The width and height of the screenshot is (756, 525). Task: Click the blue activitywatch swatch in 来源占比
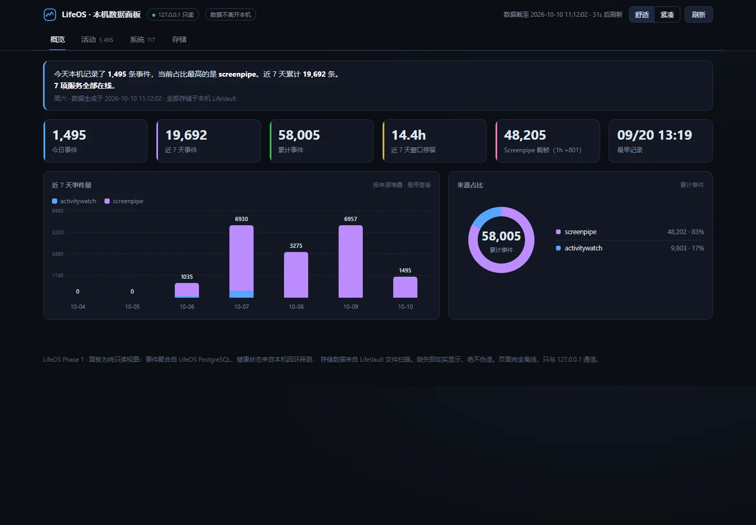click(558, 248)
